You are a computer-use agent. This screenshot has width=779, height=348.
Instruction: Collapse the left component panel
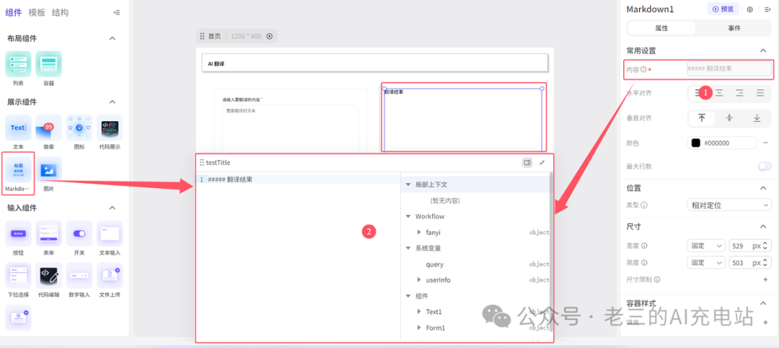pyautogui.click(x=117, y=12)
